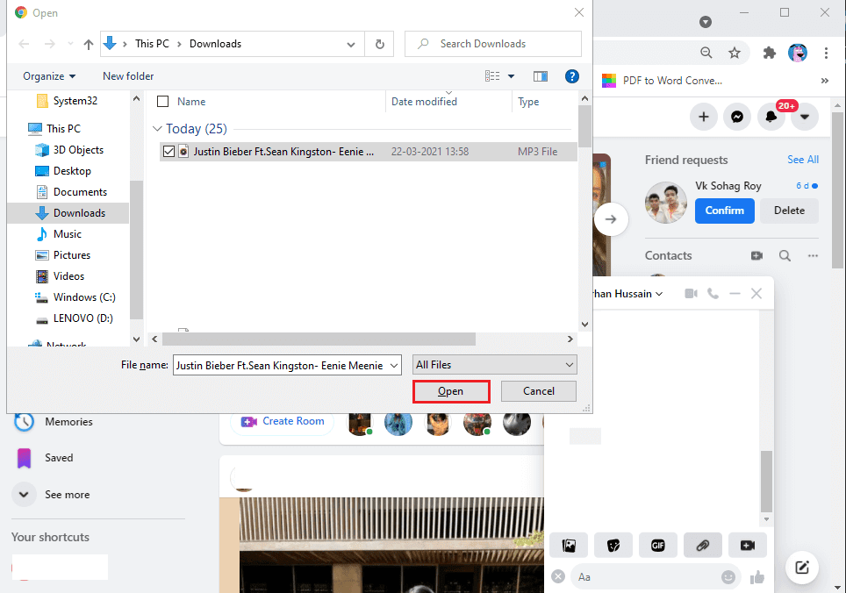
Task: Open the emoji picker in the message field
Action: pyautogui.click(x=728, y=576)
